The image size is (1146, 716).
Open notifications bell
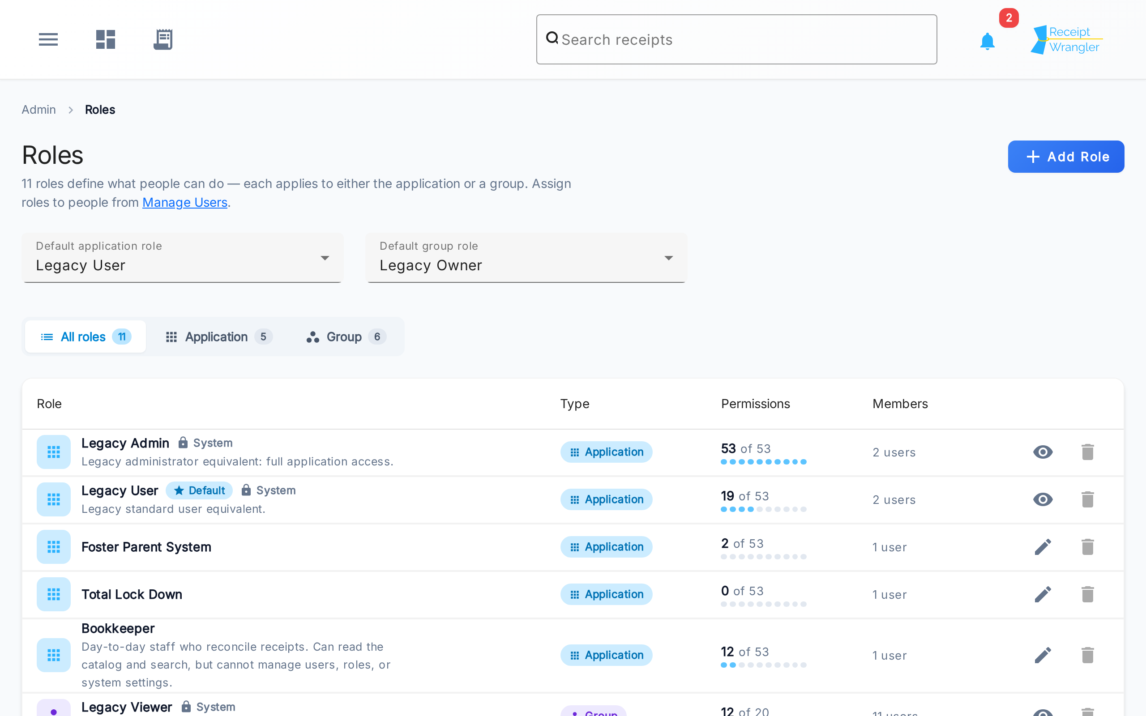pos(988,41)
